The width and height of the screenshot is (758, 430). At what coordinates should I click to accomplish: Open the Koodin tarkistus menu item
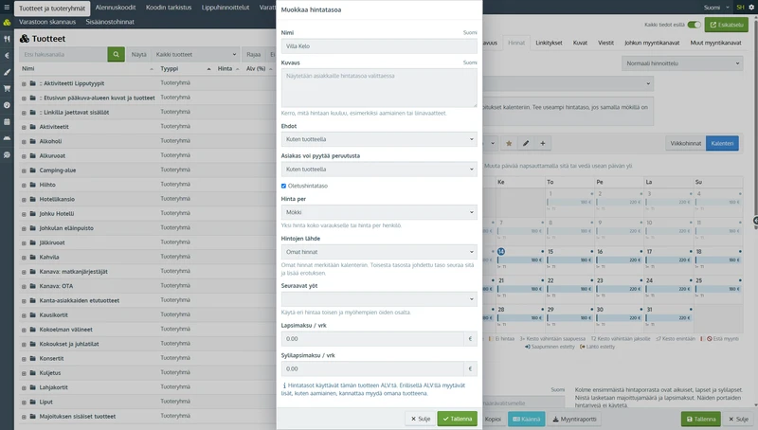coord(169,8)
